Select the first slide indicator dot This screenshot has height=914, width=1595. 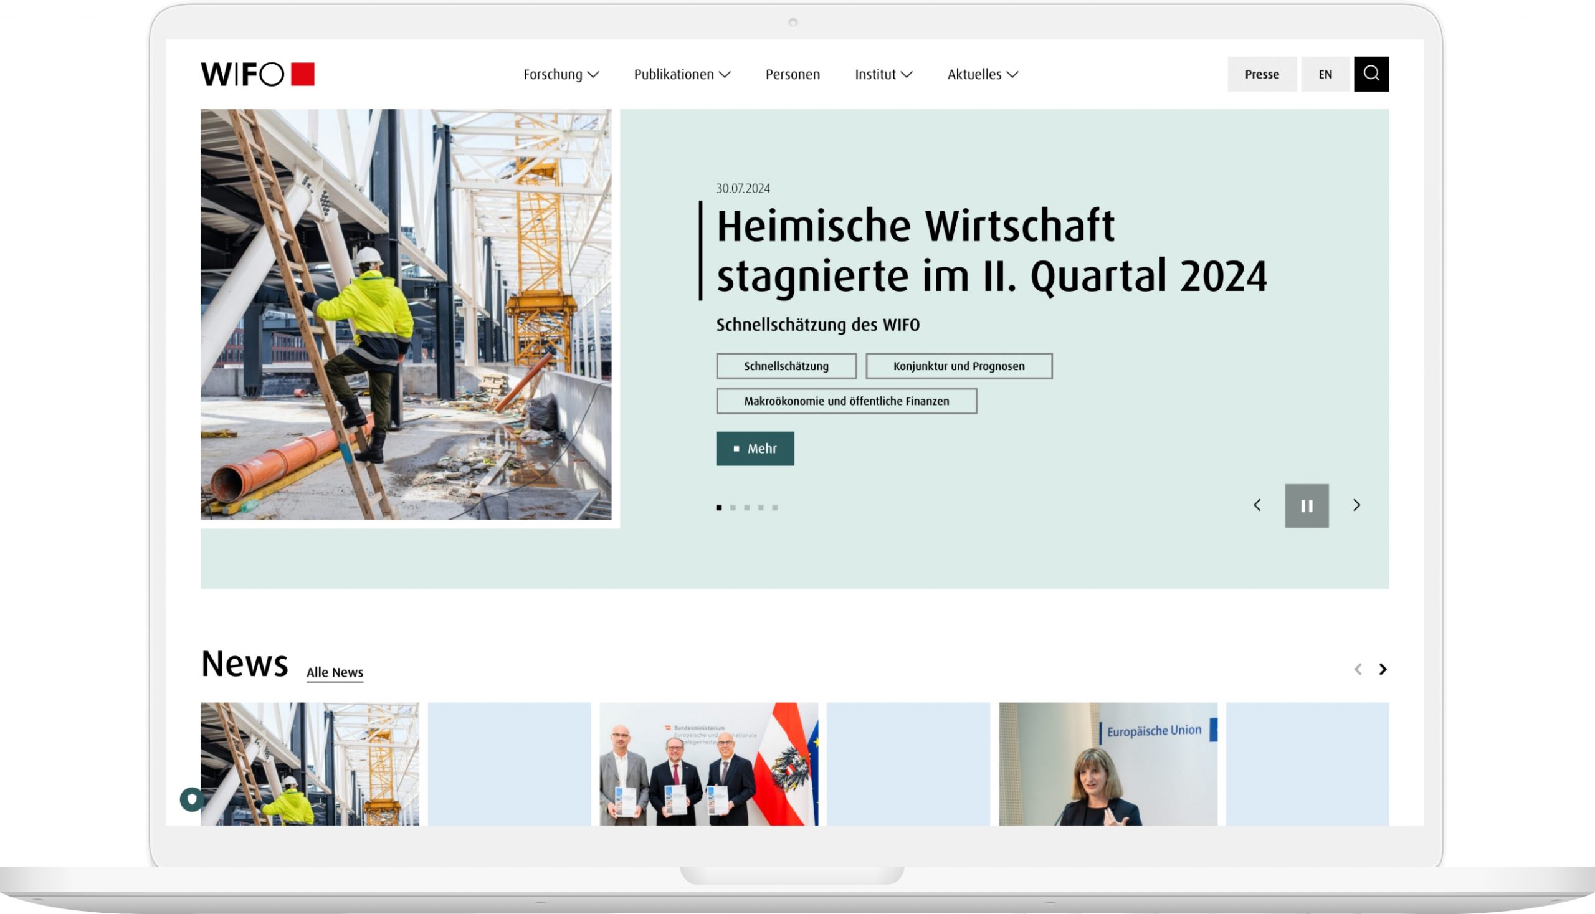tap(719, 507)
